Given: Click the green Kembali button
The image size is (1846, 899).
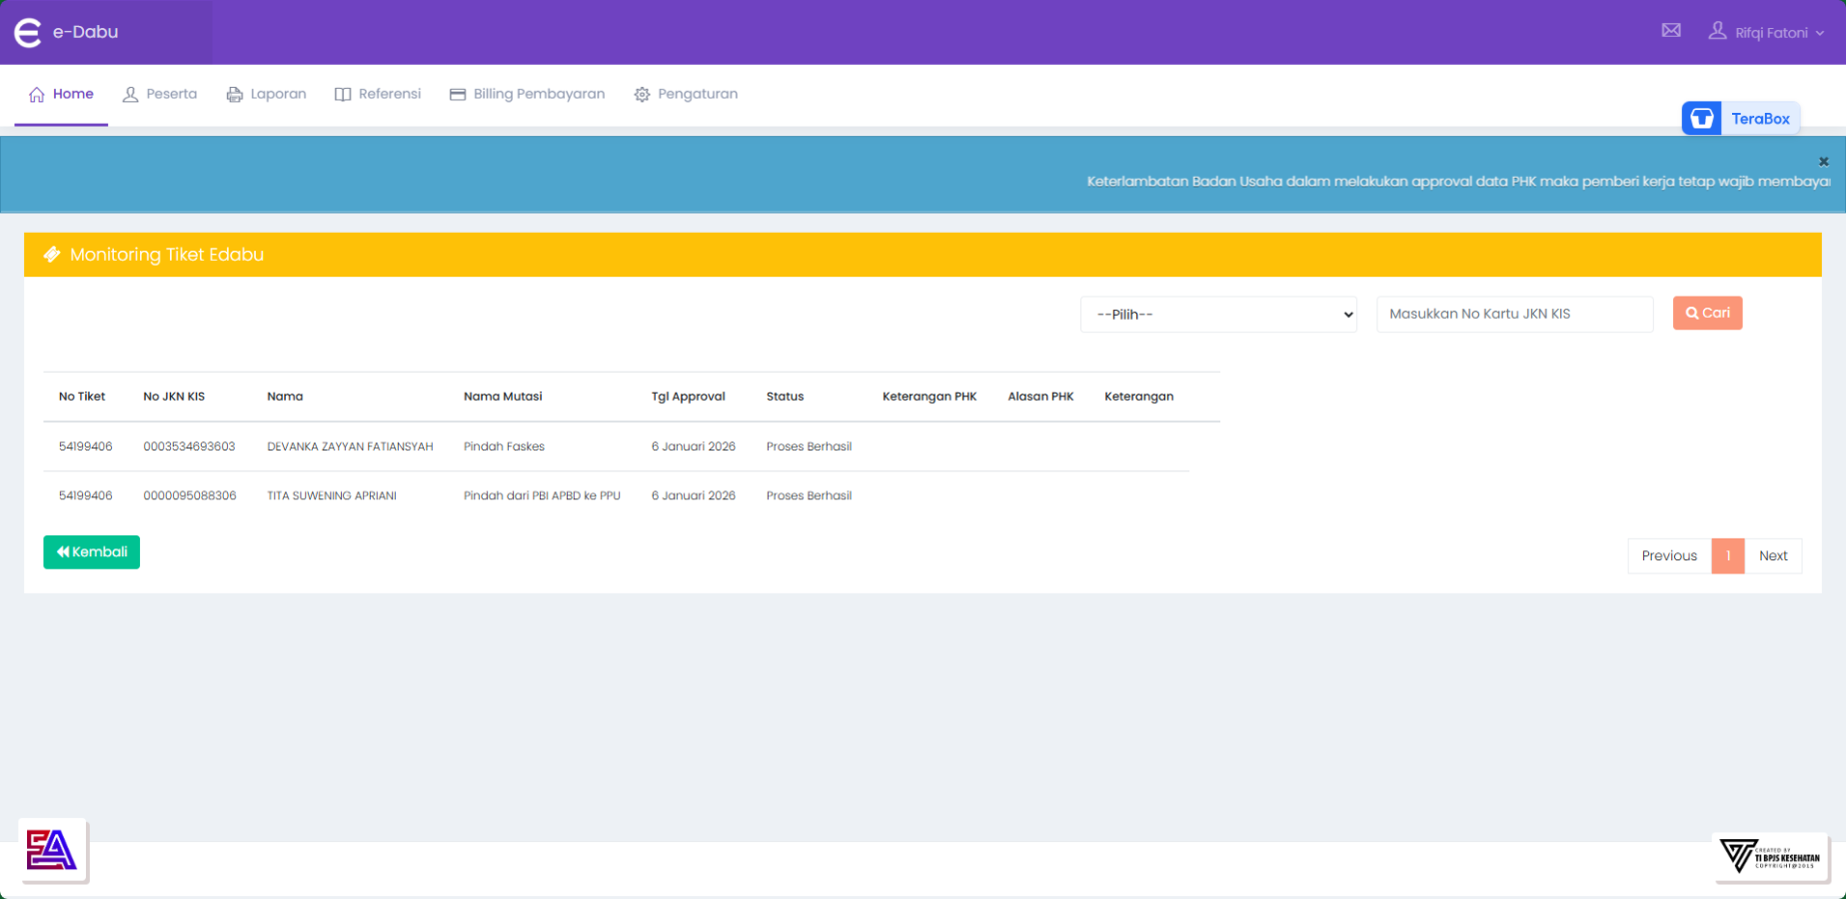Looking at the screenshot, I should pyautogui.click(x=91, y=552).
